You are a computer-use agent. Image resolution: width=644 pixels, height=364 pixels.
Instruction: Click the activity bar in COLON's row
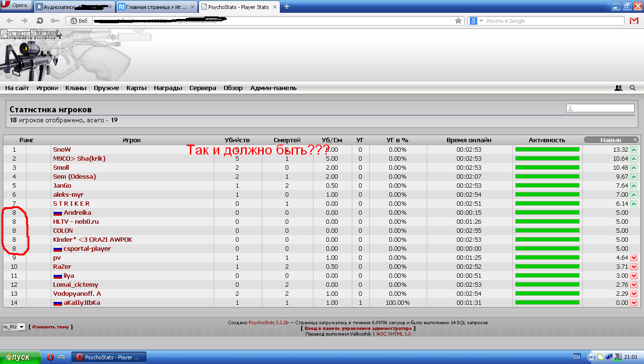point(547,231)
